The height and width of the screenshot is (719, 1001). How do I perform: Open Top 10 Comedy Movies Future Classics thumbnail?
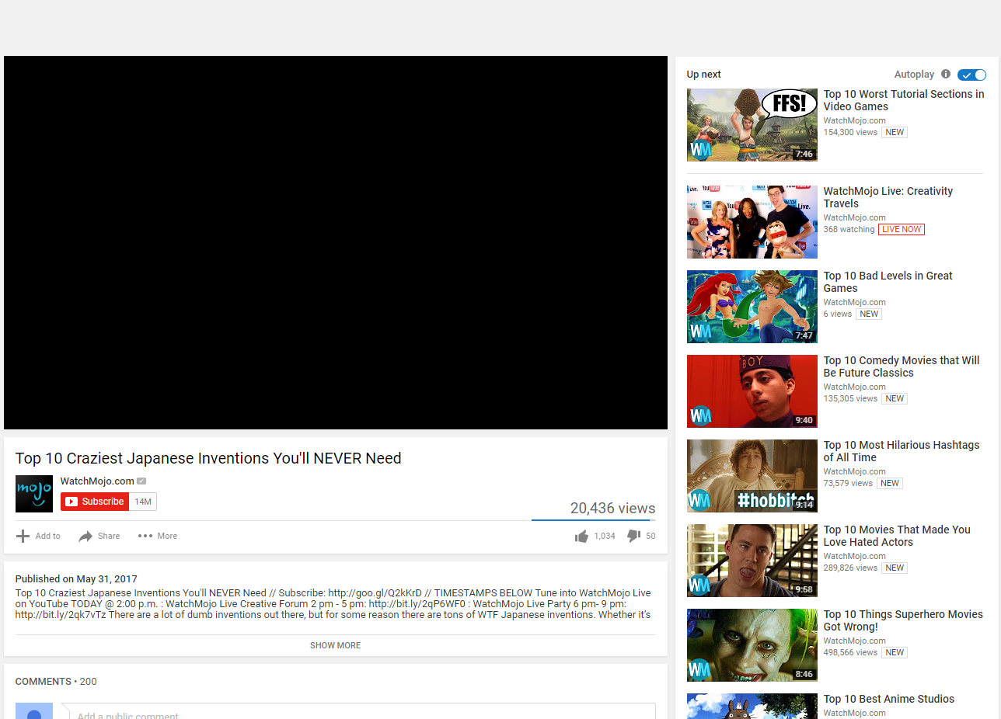(x=752, y=391)
